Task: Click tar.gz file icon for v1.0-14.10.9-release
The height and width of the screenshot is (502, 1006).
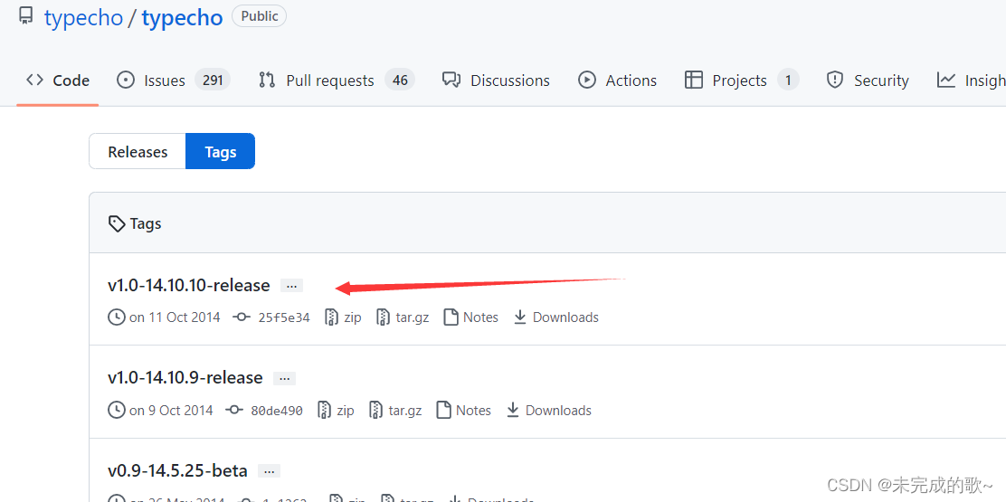Action: pos(376,411)
